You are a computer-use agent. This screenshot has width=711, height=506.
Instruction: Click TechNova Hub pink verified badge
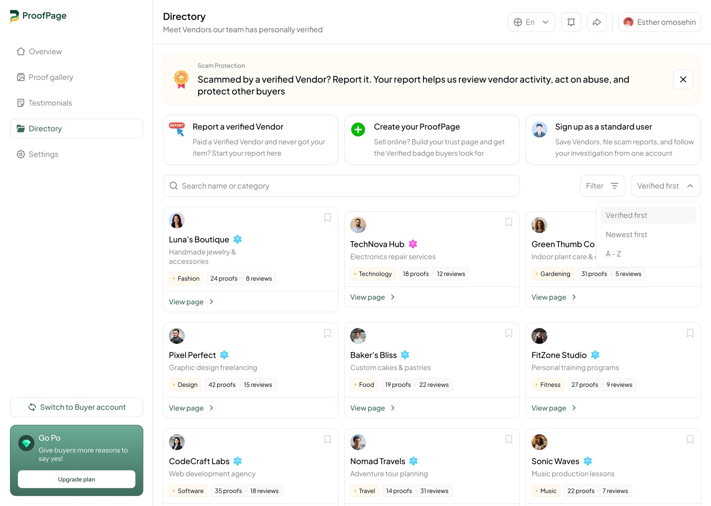click(x=413, y=244)
